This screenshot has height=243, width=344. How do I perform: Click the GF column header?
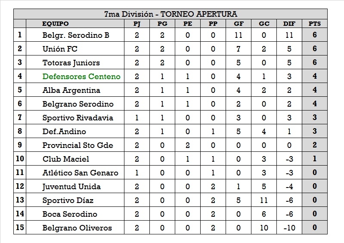tap(239, 24)
